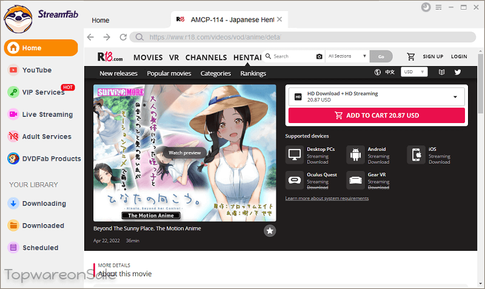The image size is (485, 289).
Task: Open the StreamFab hamburger menu
Action: coord(438,7)
